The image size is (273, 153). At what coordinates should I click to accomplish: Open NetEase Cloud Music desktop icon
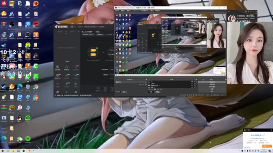click(x=4, y=3)
